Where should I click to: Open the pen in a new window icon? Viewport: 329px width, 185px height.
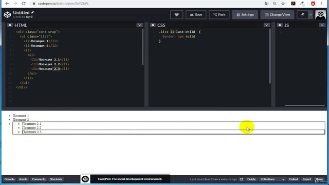pyautogui.click(x=241, y=179)
